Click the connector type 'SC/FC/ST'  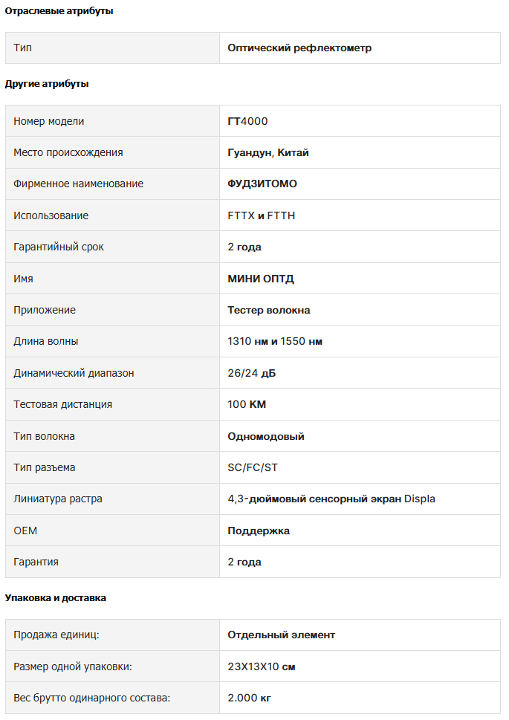point(253,468)
